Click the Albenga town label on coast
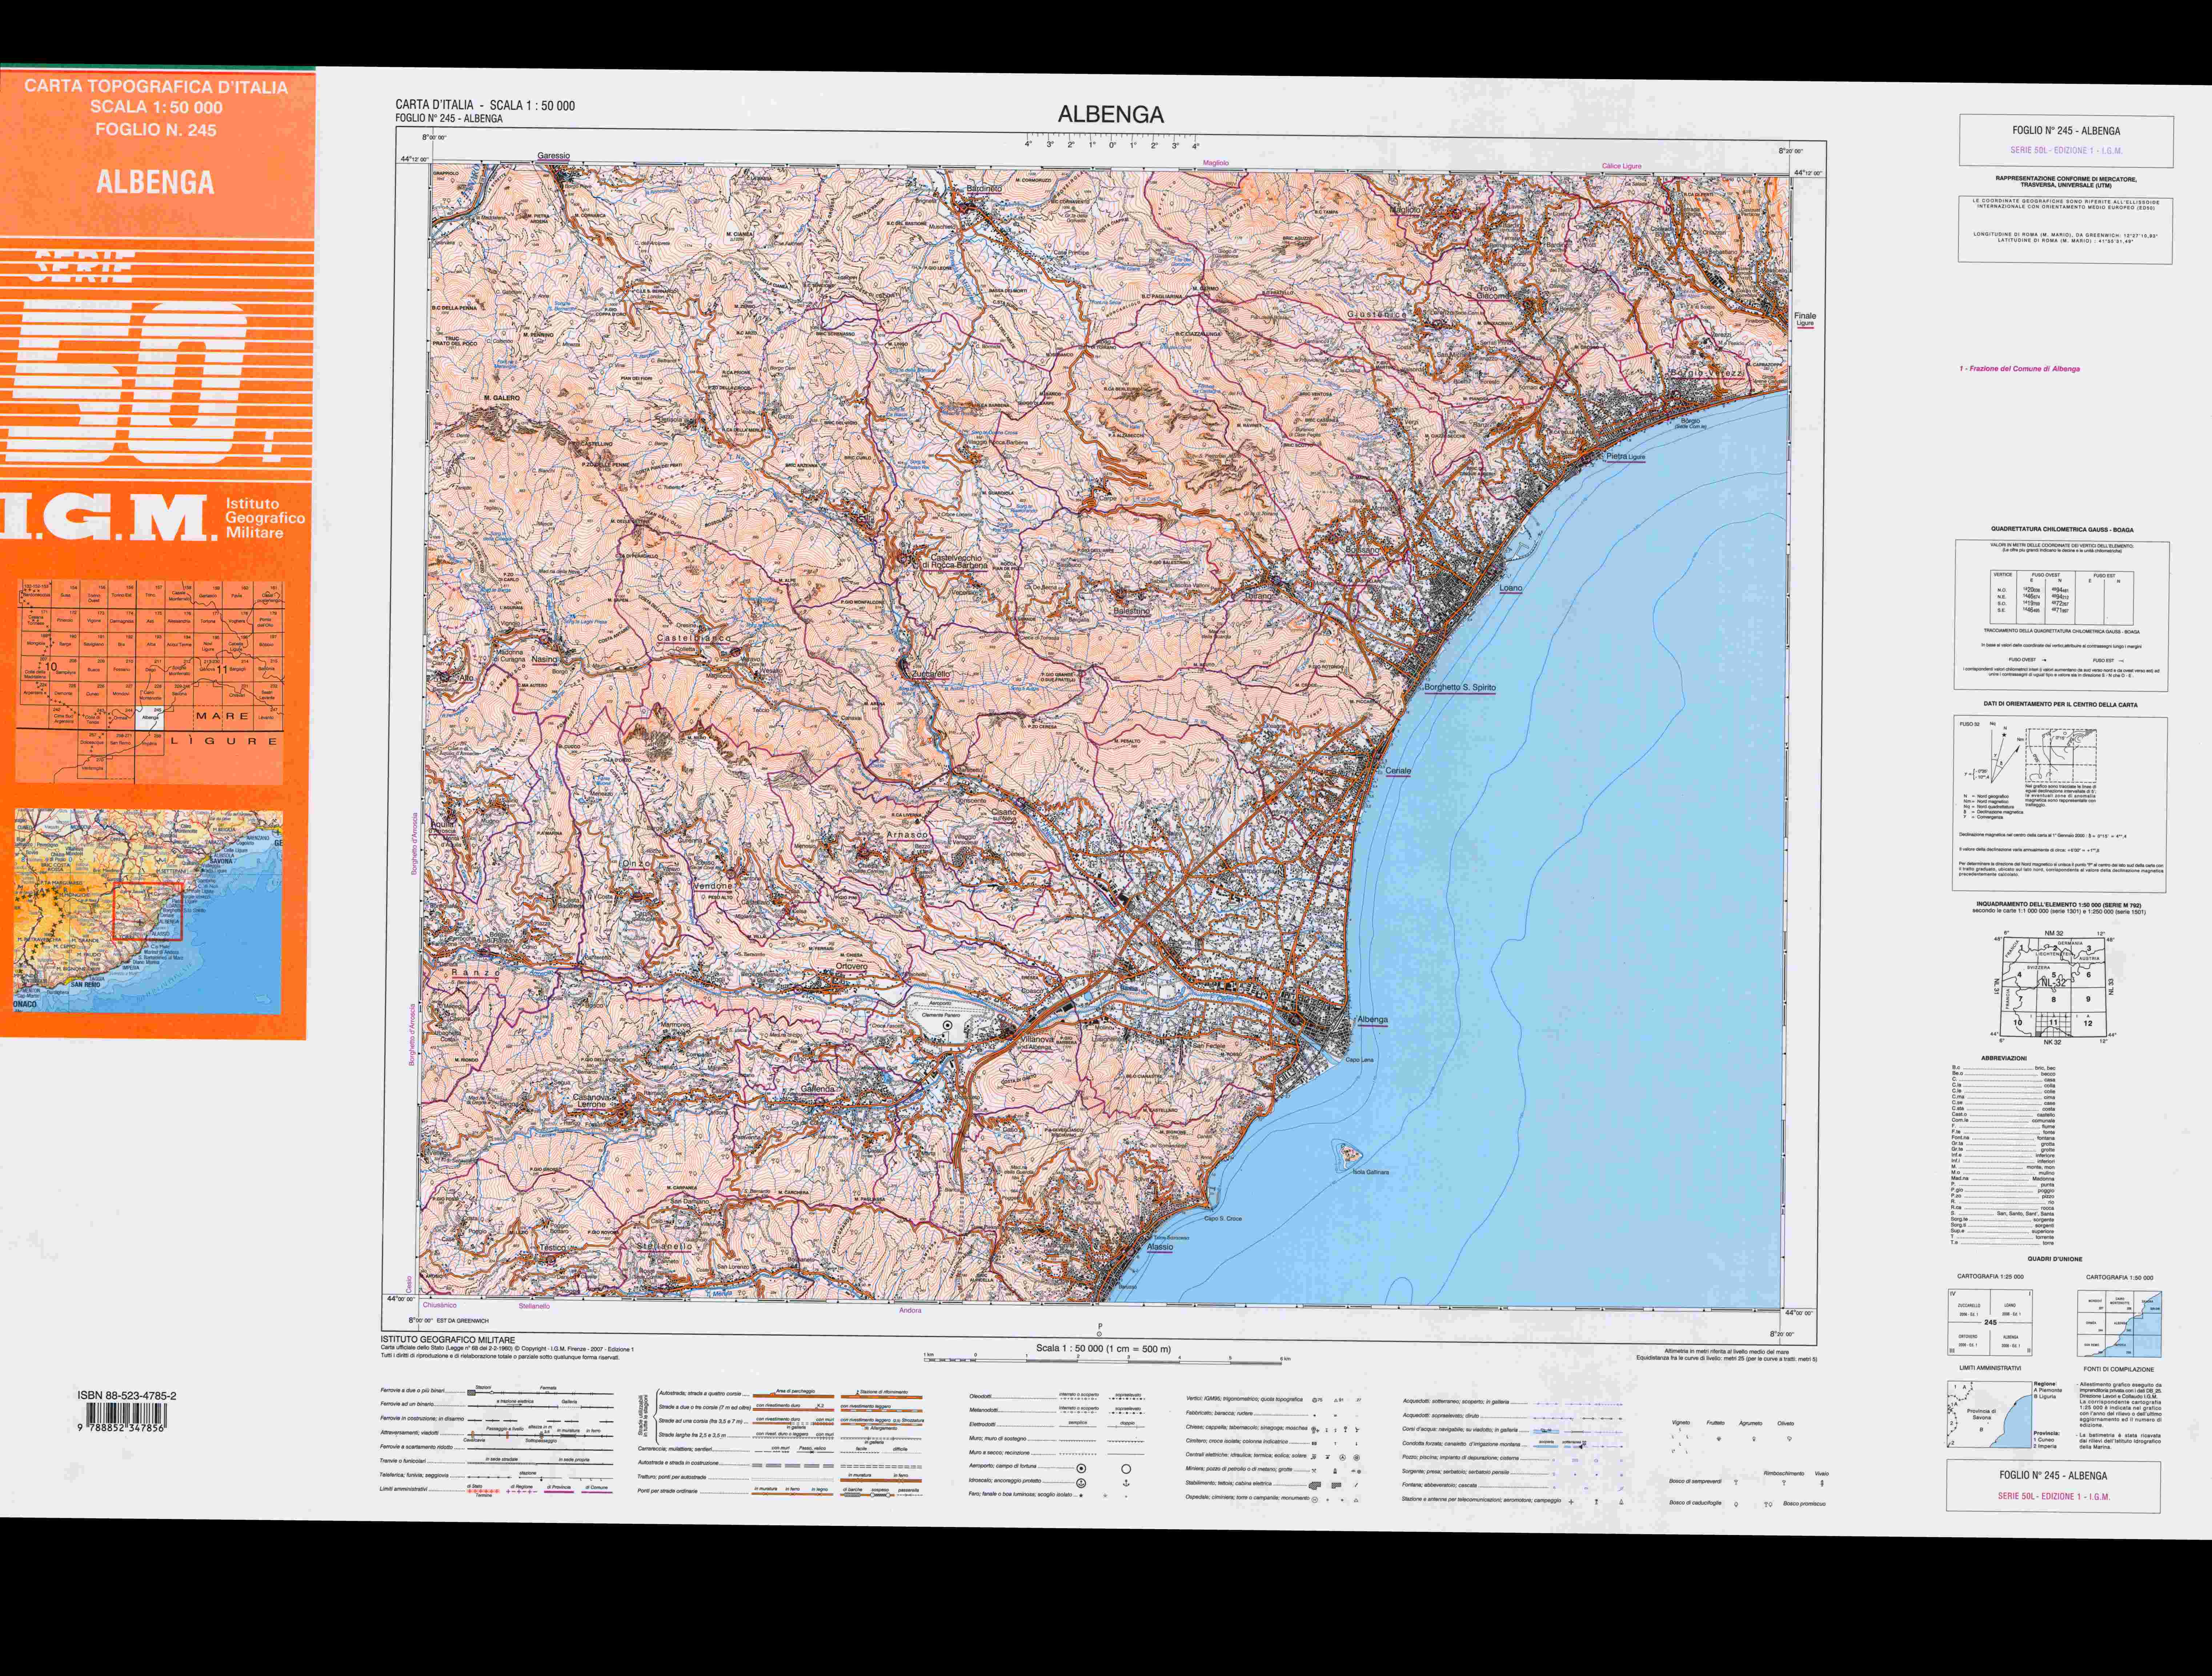This screenshot has height=1676, width=2212. [1372, 1020]
